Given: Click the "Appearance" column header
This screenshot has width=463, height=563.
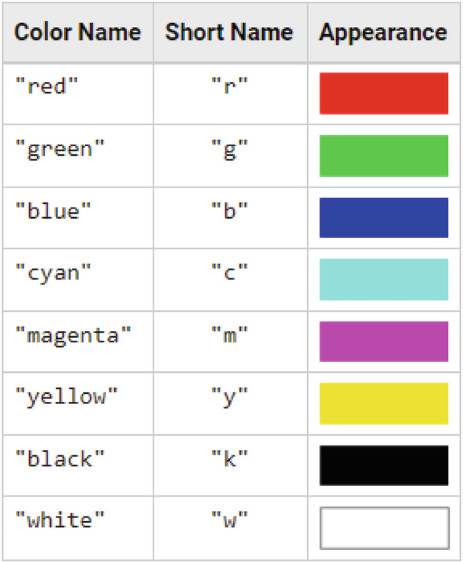Looking at the screenshot, I should pos(383,32).
